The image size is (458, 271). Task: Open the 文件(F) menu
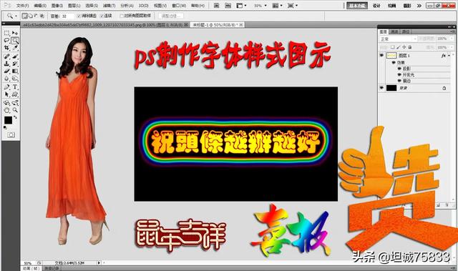point(22,6)
